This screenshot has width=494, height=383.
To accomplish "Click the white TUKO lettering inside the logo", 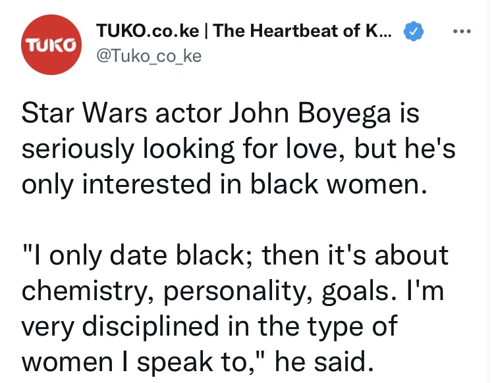I will [51, 45].
